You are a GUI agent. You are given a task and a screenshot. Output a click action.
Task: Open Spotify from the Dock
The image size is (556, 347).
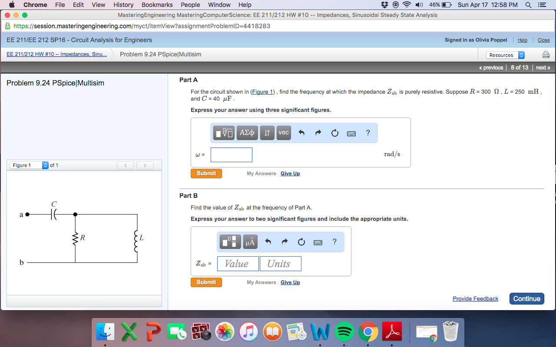(x=344, y=332)
